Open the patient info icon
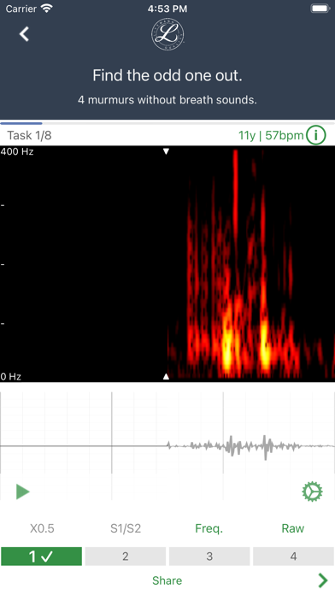This screenshot has height=595, width=335. tap(316, 135)
